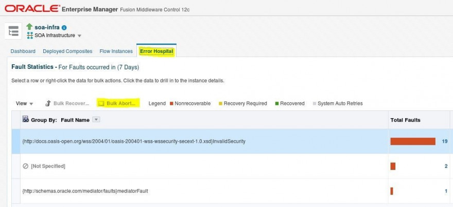Select the Error Hospital tab
The width and height of the screenshot is (453, 207).
click(x=156, y=51)
